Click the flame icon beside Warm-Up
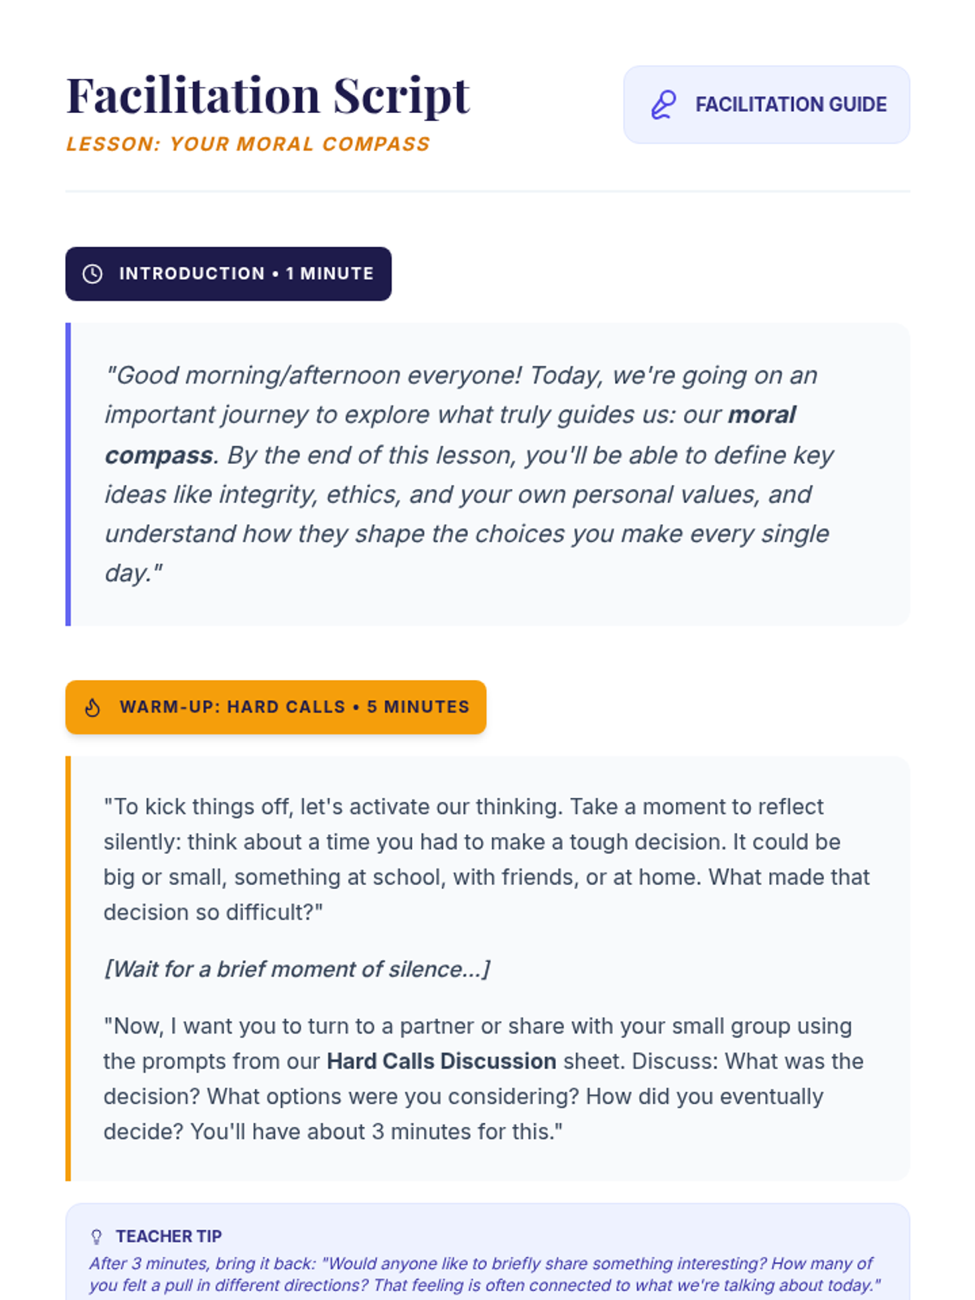 93,708
